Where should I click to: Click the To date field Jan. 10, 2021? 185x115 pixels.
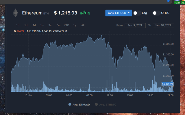coord(163,26)
